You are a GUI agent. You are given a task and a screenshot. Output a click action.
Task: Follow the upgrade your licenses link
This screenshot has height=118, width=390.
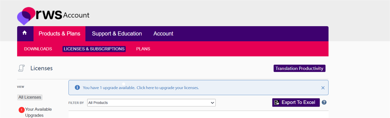(168, 88)
